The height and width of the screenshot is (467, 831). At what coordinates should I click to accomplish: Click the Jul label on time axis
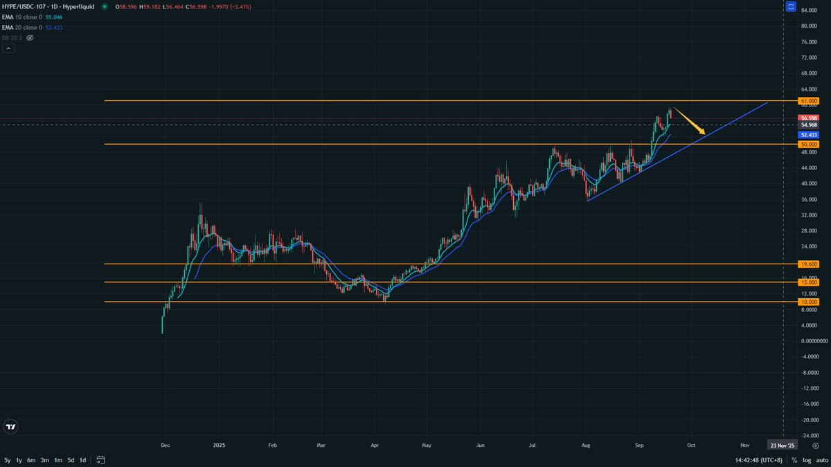[x=533, y=446]
